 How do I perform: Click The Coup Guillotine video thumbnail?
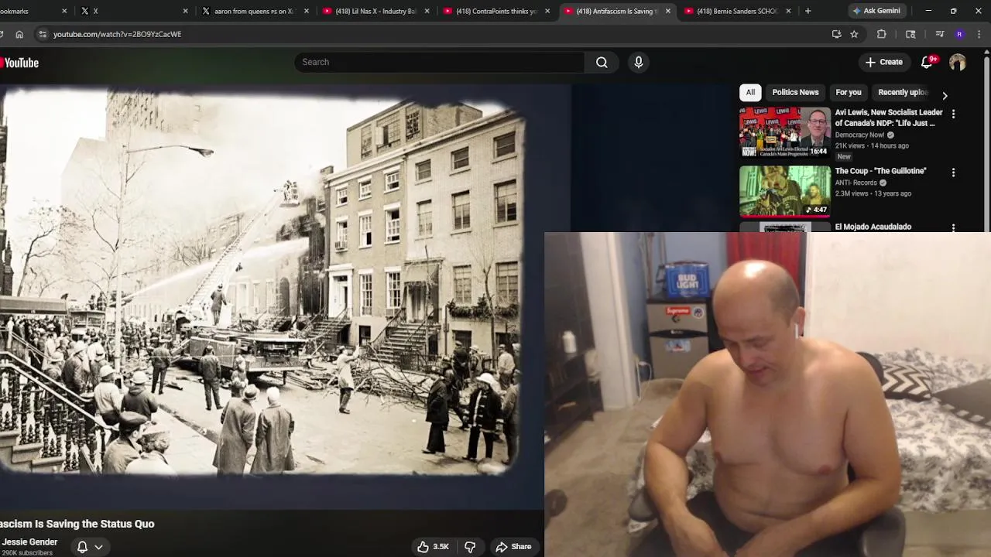784,191
